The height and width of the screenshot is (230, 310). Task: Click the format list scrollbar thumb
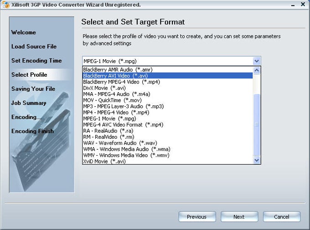[x=257, y=125]
